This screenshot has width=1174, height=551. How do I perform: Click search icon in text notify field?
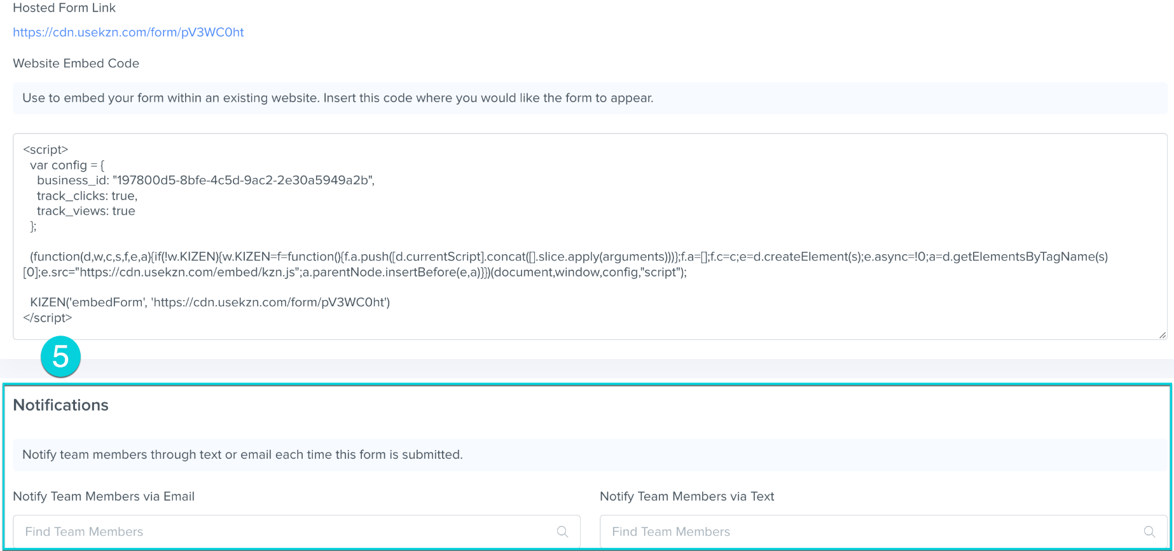(x=1150, y=532)
